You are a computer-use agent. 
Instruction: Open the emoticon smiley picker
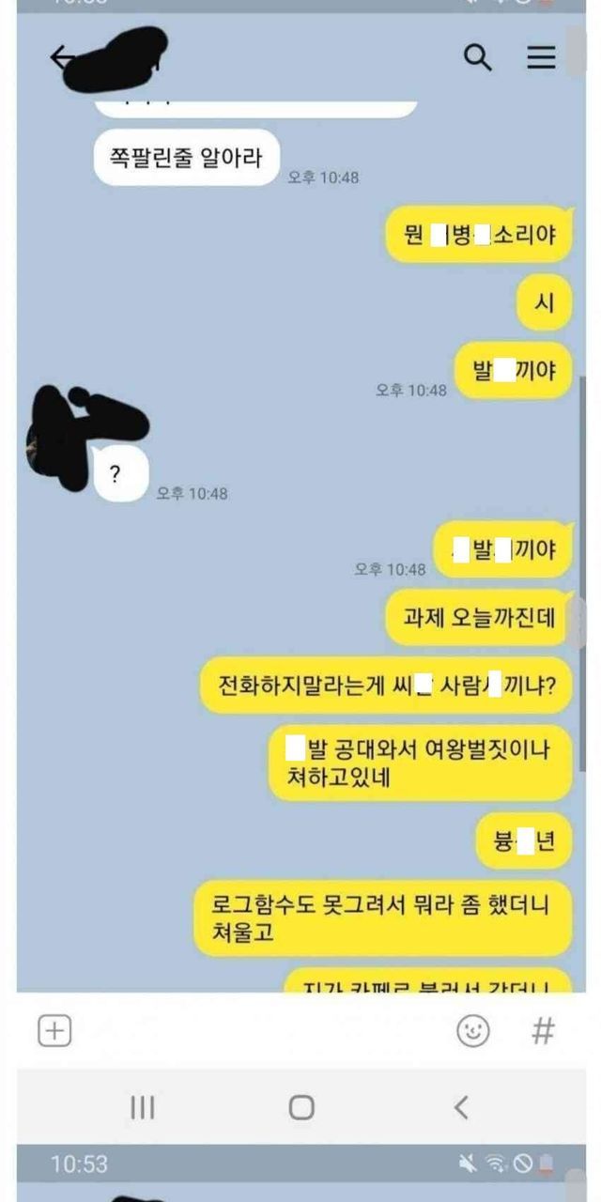(x=473, y=1031)
